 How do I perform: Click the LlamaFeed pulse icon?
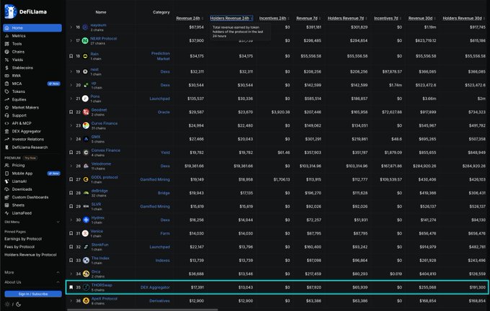point(7,213)
